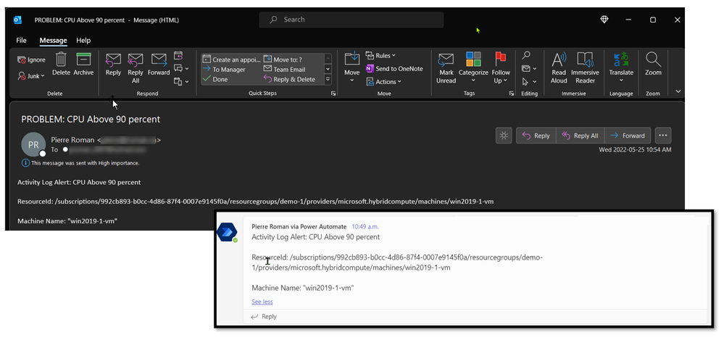The width and height of the screenshot is (724, 340).
Task: Open the Follow Up flag menu
Action: pyautogui.click(x=501, y=68)
